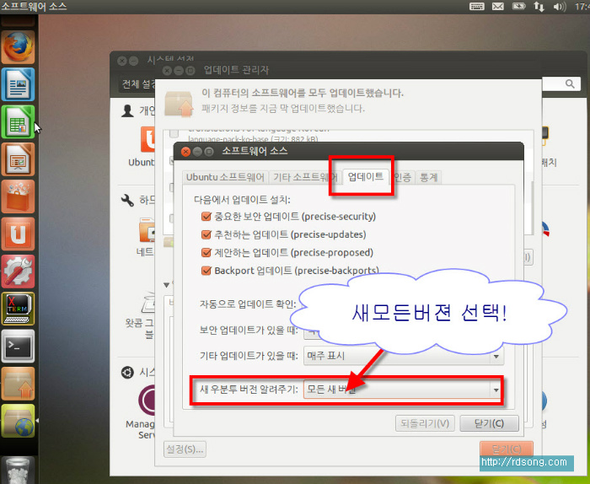590x484 pixels.
Task: Open the Trash in the launcher
Action: (18, 469)
